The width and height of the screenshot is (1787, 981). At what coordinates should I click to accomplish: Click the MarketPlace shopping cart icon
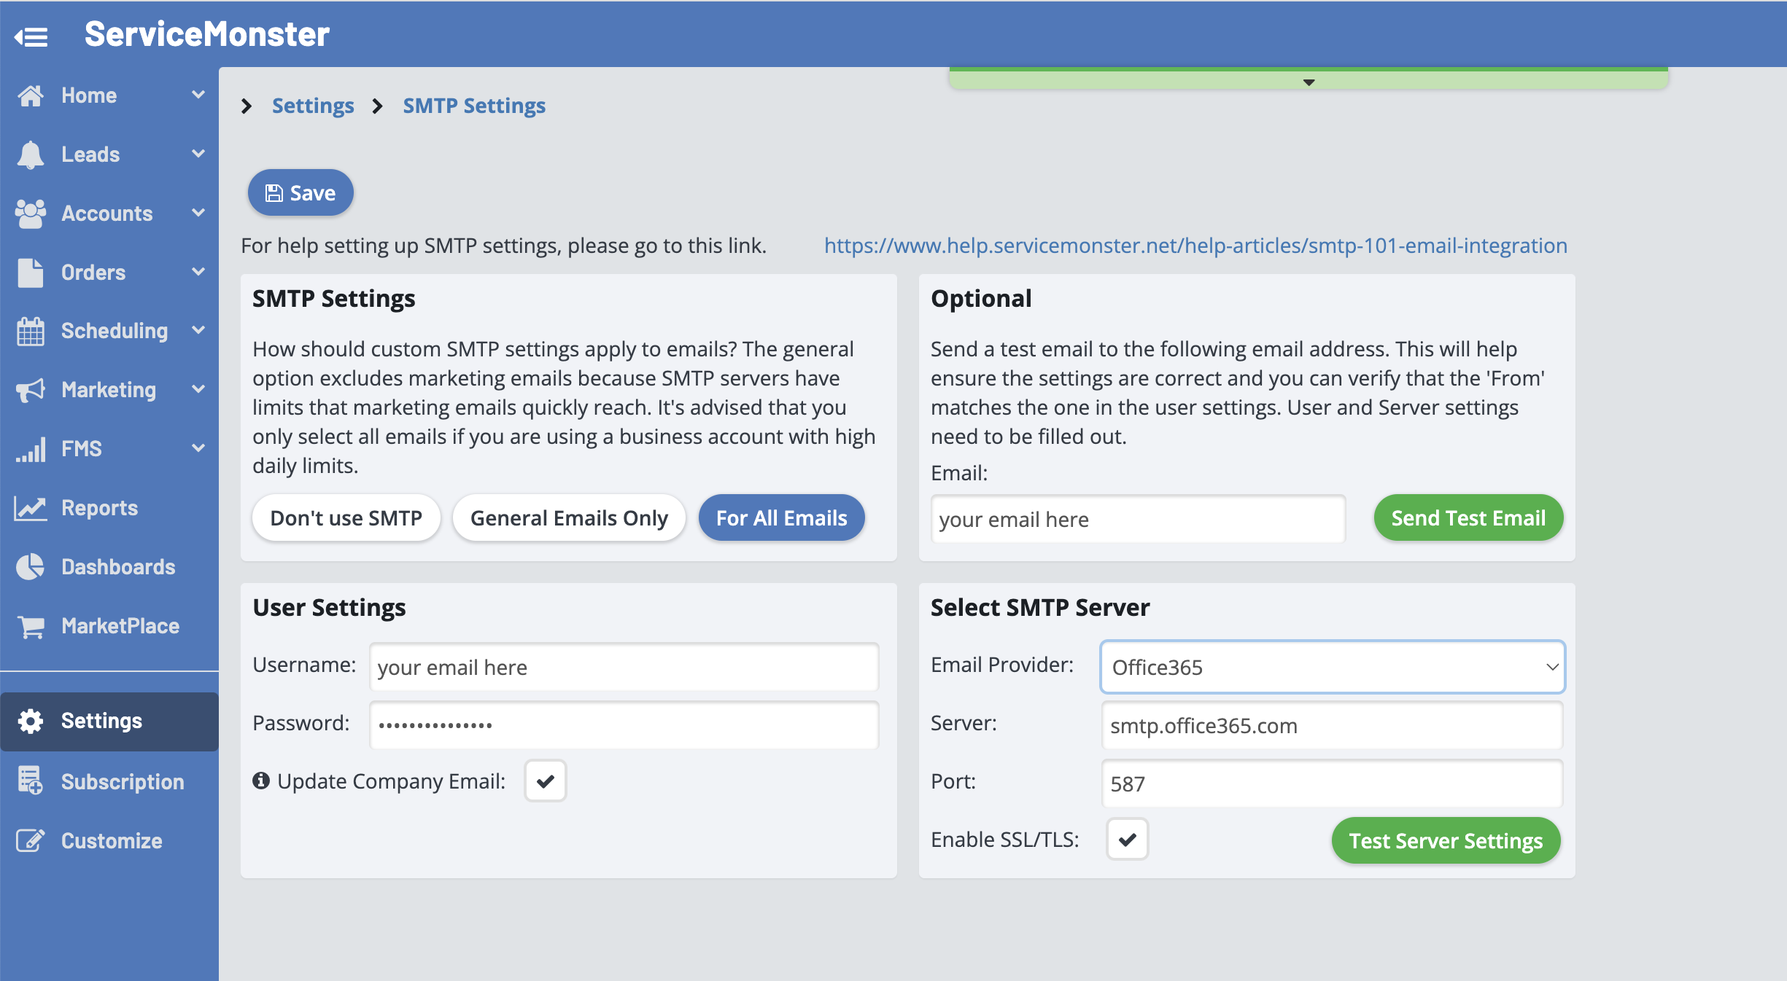coord(31,626)
